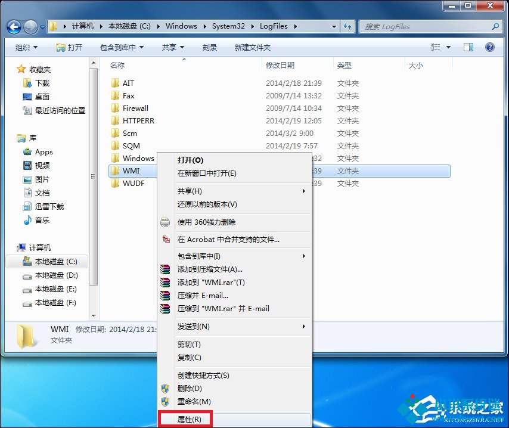This screenshot has width=509, height=428.
Task: Choose 打开(O) in context menu
Action: coord(234,160)
